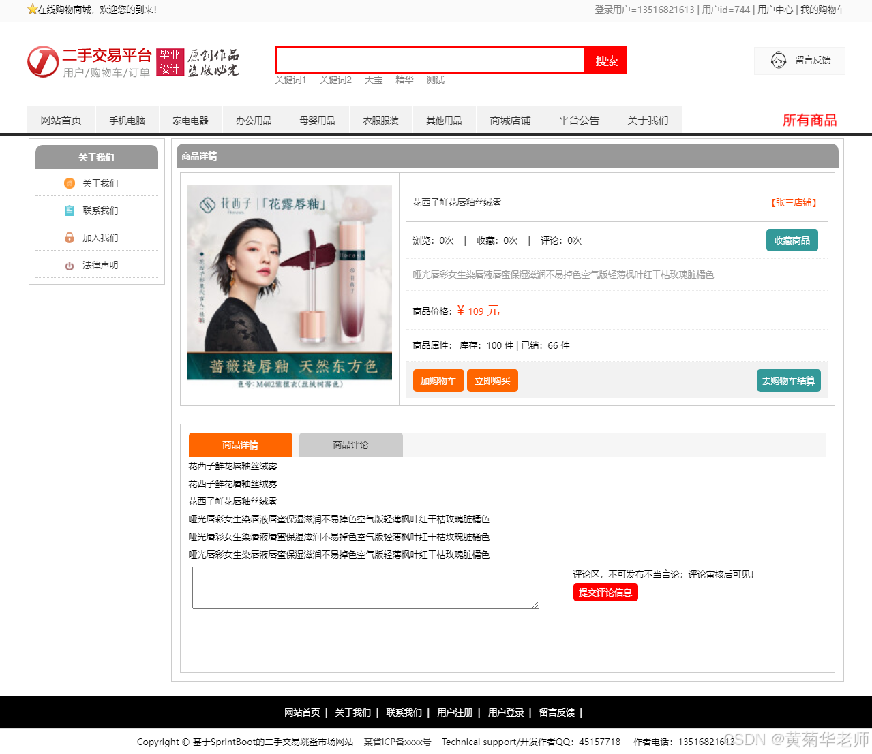Click the 立即购买 button

click(492, 380)
